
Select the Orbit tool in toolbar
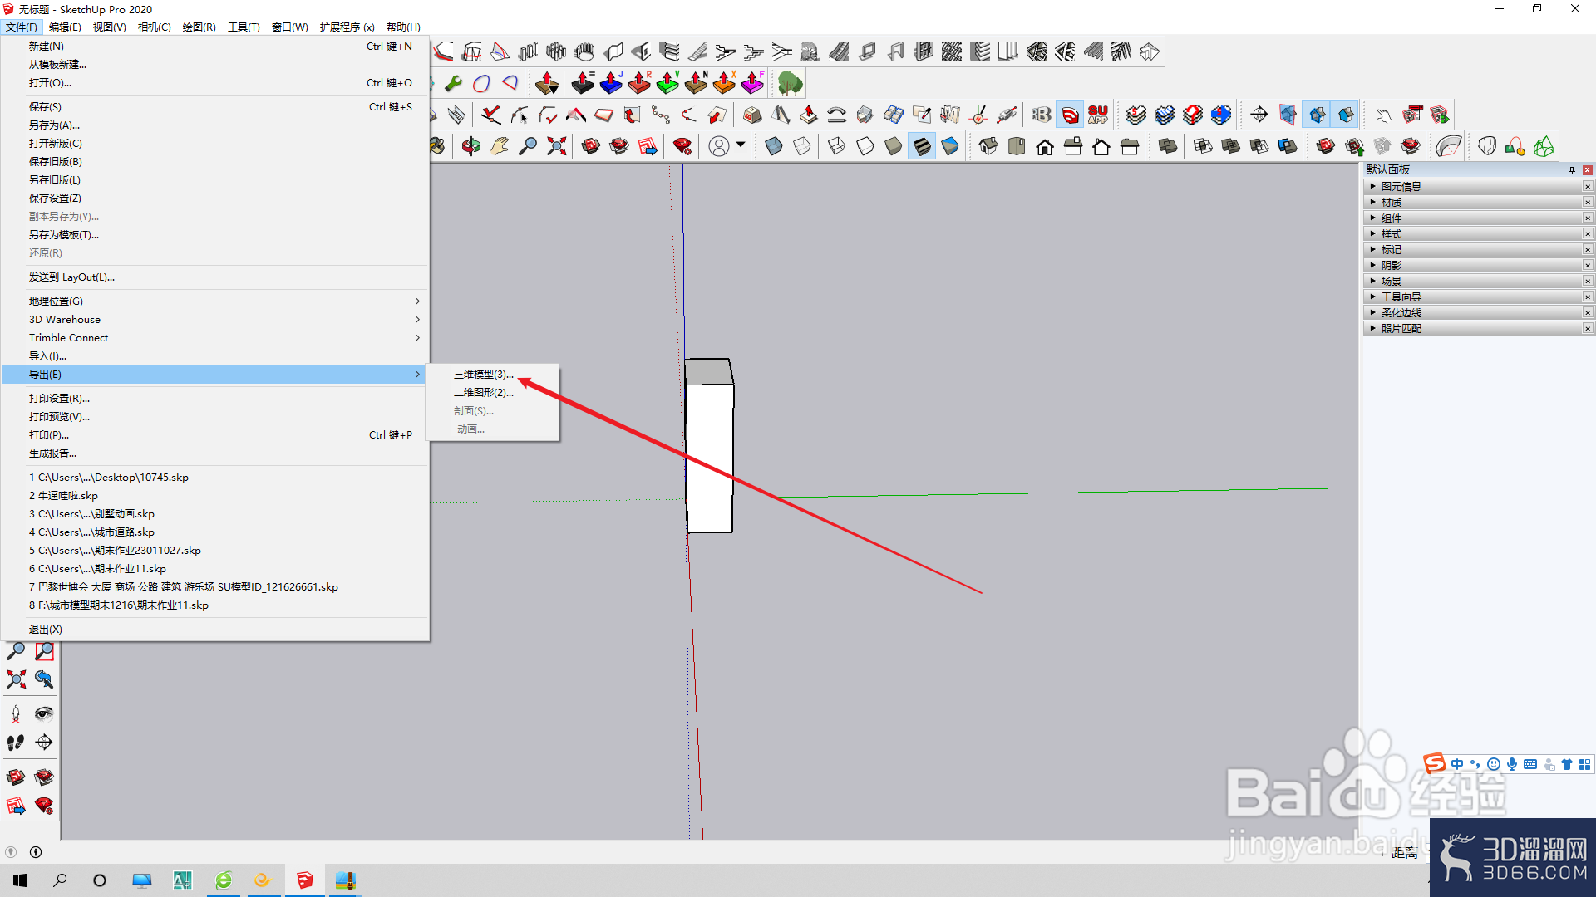coord(471,147)
